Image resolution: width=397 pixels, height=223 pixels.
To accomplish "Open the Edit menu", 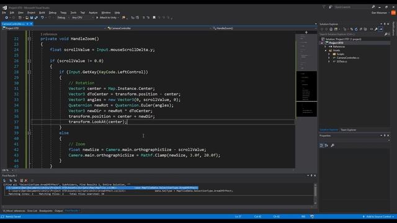I will (12, 12).
